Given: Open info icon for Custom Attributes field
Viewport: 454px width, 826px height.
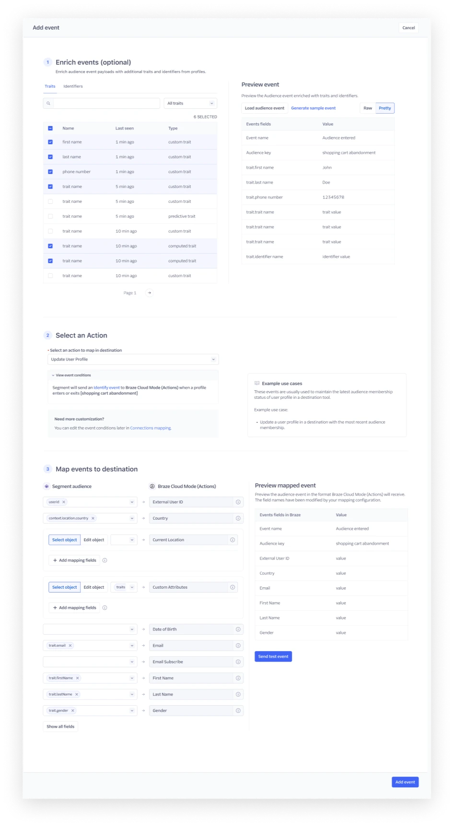Looking at the screenshot, I should [233, 587].
